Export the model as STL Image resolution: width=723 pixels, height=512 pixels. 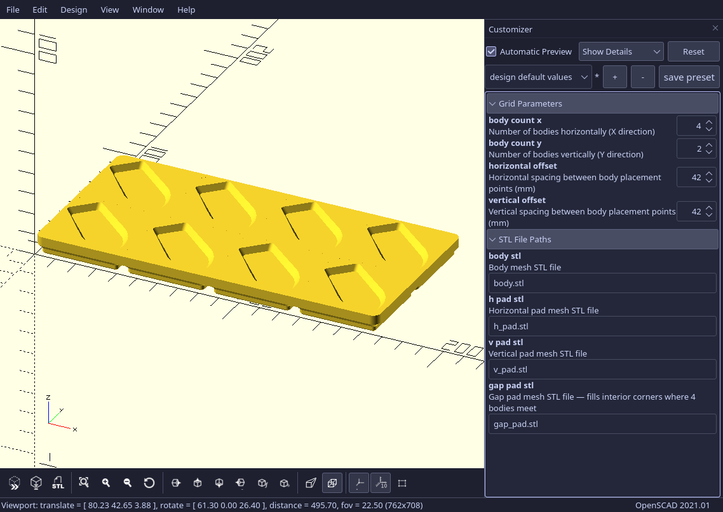[x=58, y=483]
